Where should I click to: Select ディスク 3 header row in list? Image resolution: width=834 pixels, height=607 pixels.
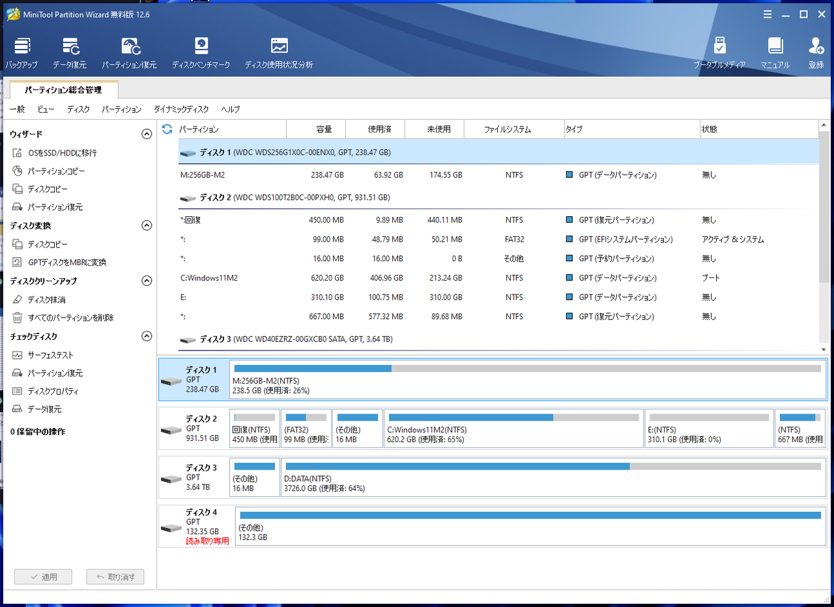tap(498, 339)
